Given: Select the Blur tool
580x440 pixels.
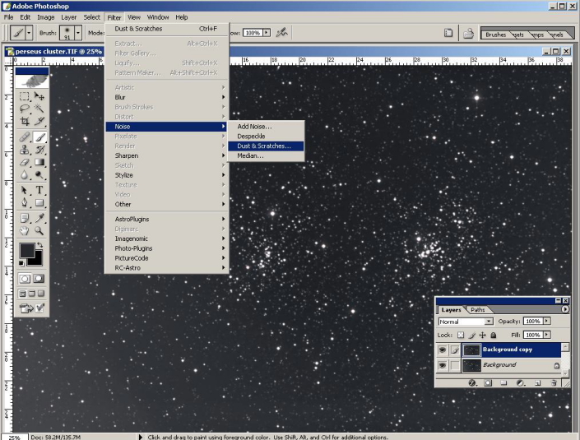Looking at the screenshot, I should (25, 174).
